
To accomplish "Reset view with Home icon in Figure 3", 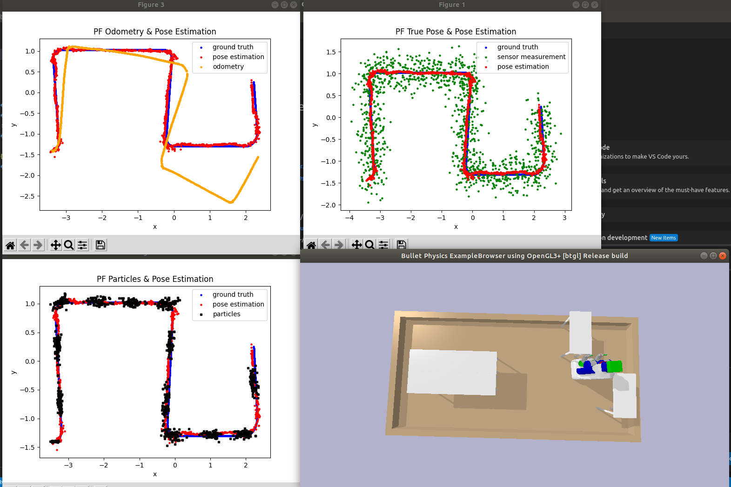I will coord(10,245).
